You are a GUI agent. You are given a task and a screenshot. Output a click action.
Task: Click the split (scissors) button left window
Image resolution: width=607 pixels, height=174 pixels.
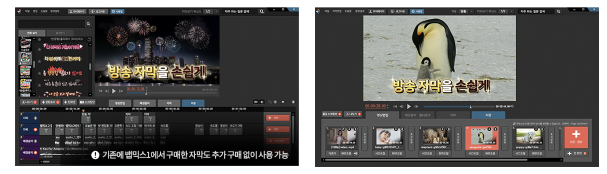29,102
